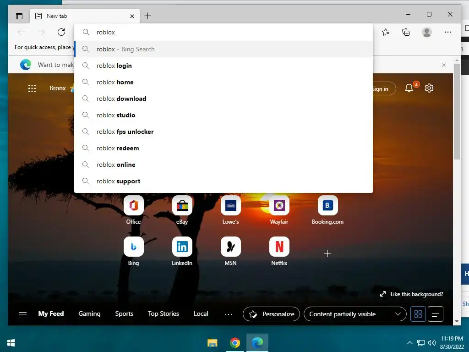This screenshot has width=469, height=352.
Task: Click the Sign in button
Action: coord(383,88)
